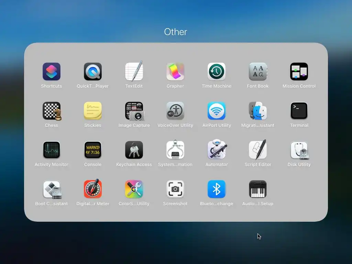
Task: Click the "Activity Monitor" label text
Action: 52,165
